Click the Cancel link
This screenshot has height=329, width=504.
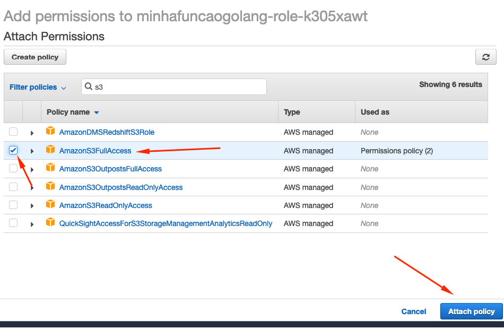pyautogui.click(x=413, y=311)
